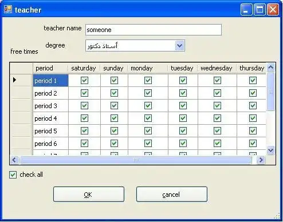Screen dimensions: 283x222
Task: Toggle monday checkbox for period 3
Action: (148, 105)
